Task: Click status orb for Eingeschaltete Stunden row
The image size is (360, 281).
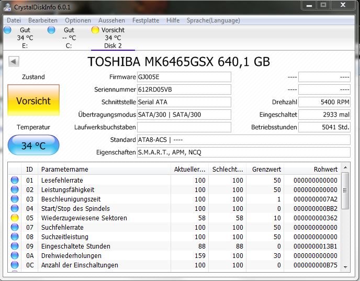Action: coord(15,246)
